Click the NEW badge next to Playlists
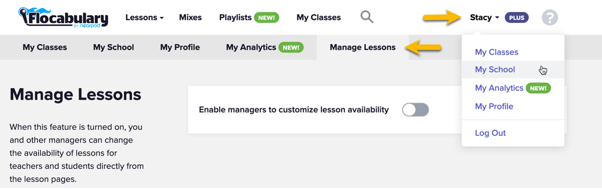602x190 pixels. [x=266, y=18]
